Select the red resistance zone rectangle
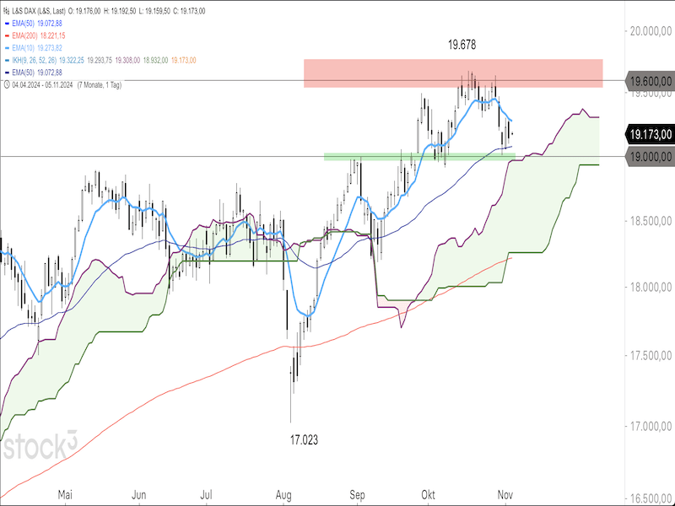The image size is (675, 506). (453, 73)
